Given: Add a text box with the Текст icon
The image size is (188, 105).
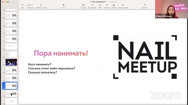Looking at the screenshot, I should [x=100, y=5].
